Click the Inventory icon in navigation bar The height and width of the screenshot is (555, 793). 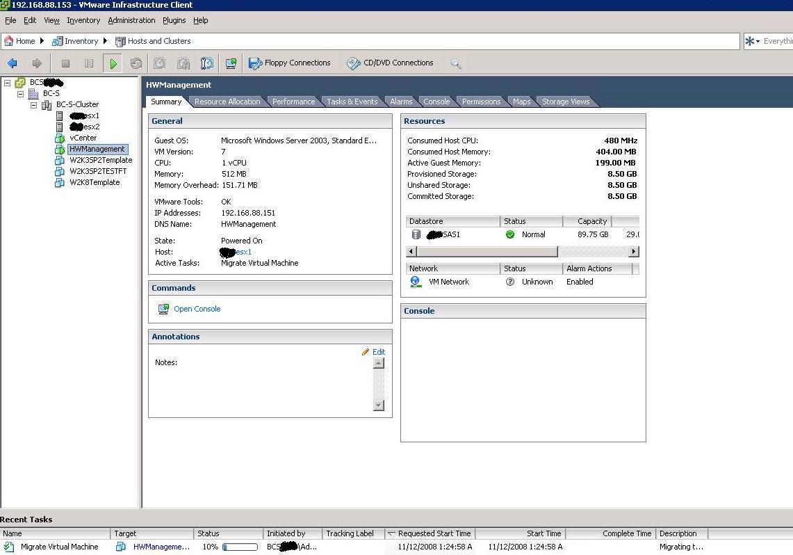tap(58, 41)
